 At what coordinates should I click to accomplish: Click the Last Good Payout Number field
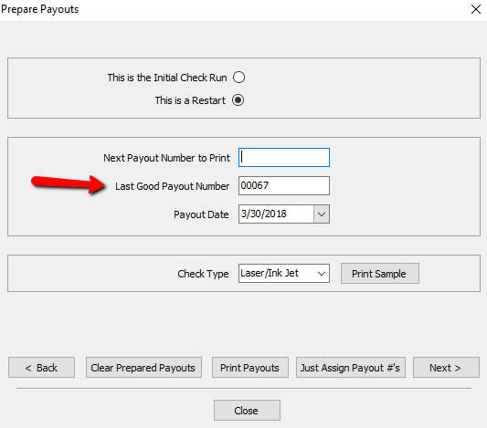284,186
